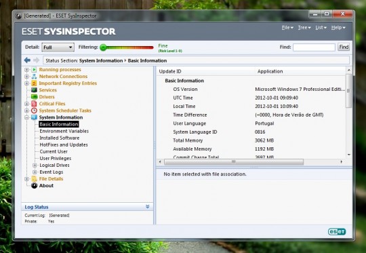The height and width of the screenshot is (253, 366).
Task: Click the vertical scrollbar up arrow
Action: point(349,70)
